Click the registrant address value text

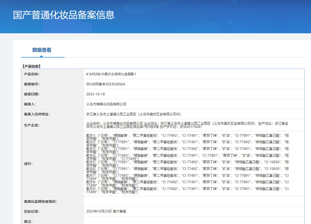133,114
